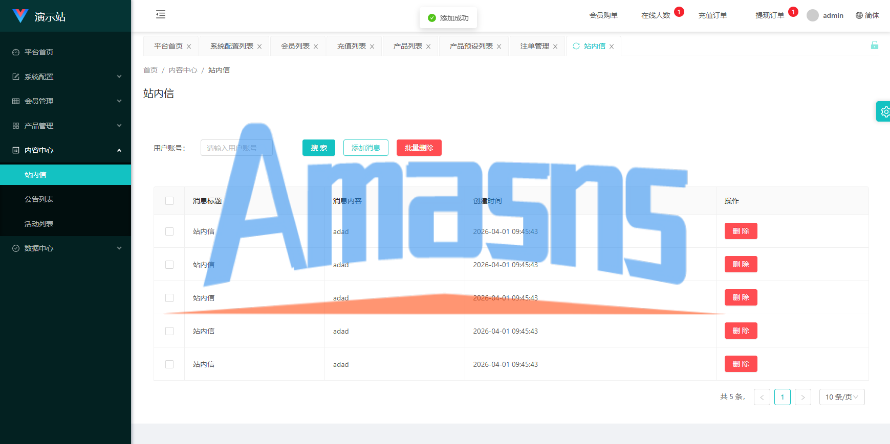The height and width of the screenshot is (444, 890).
Task: Expand the 会员管理 sidebar menu
Action: coord(66,101)
